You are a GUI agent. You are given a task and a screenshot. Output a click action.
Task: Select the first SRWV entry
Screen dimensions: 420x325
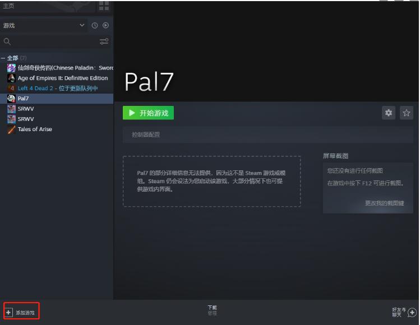tap(57, 109)
